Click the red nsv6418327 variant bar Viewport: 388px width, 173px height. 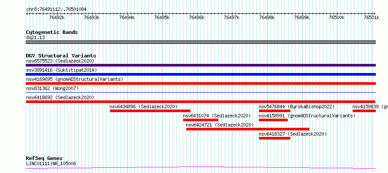274,138
